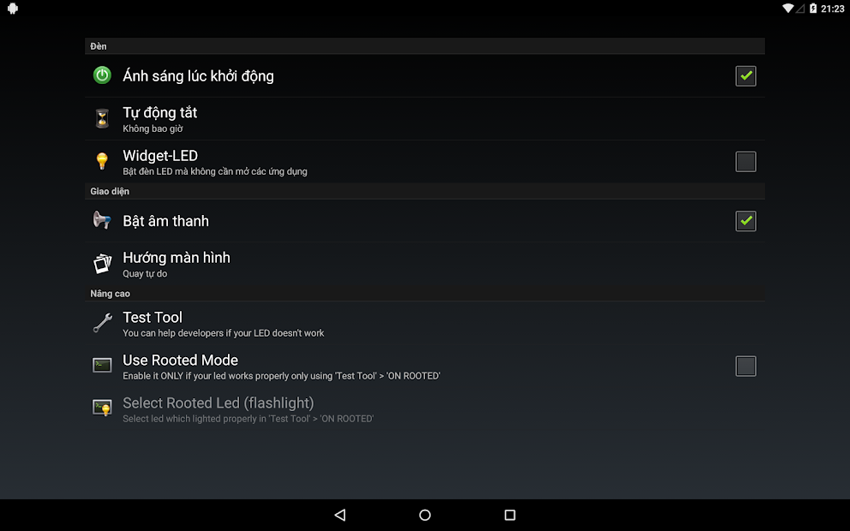Image resolution: width=850 pixels, height=531 pixels.
Task: Disable the Bật âm thanh checkbox
Action: 745,221
